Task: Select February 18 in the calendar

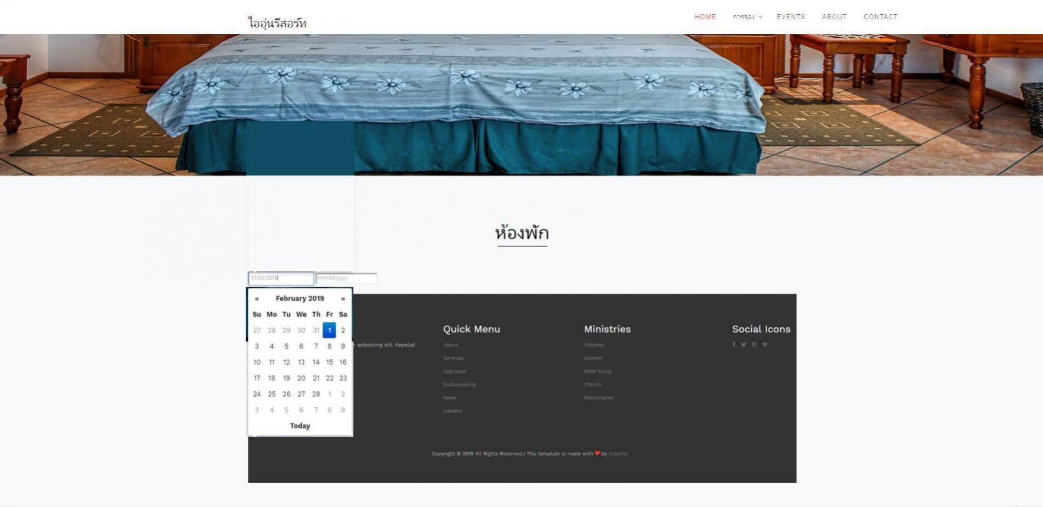Action: tap(271, 378)
